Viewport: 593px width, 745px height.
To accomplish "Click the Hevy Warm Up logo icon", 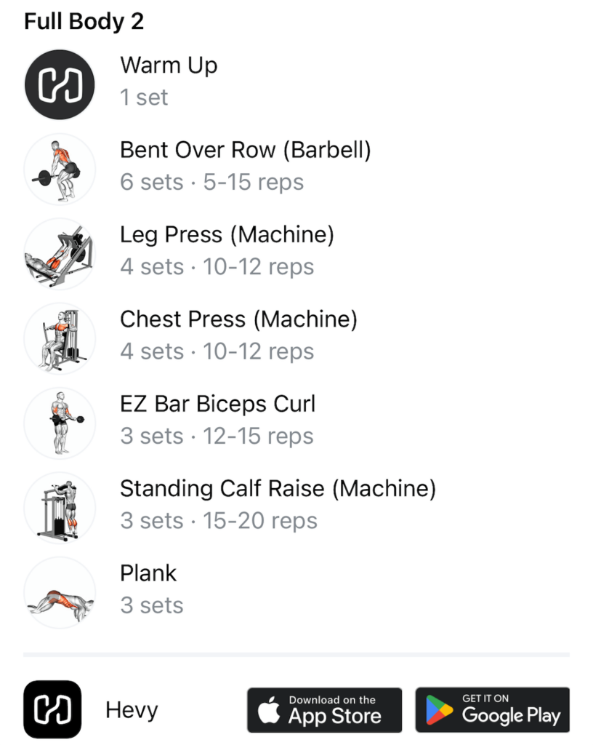I will 60,84.
